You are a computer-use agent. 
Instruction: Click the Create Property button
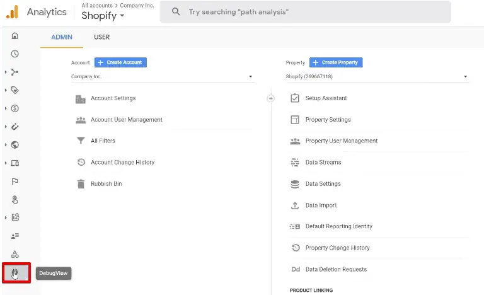336,62
